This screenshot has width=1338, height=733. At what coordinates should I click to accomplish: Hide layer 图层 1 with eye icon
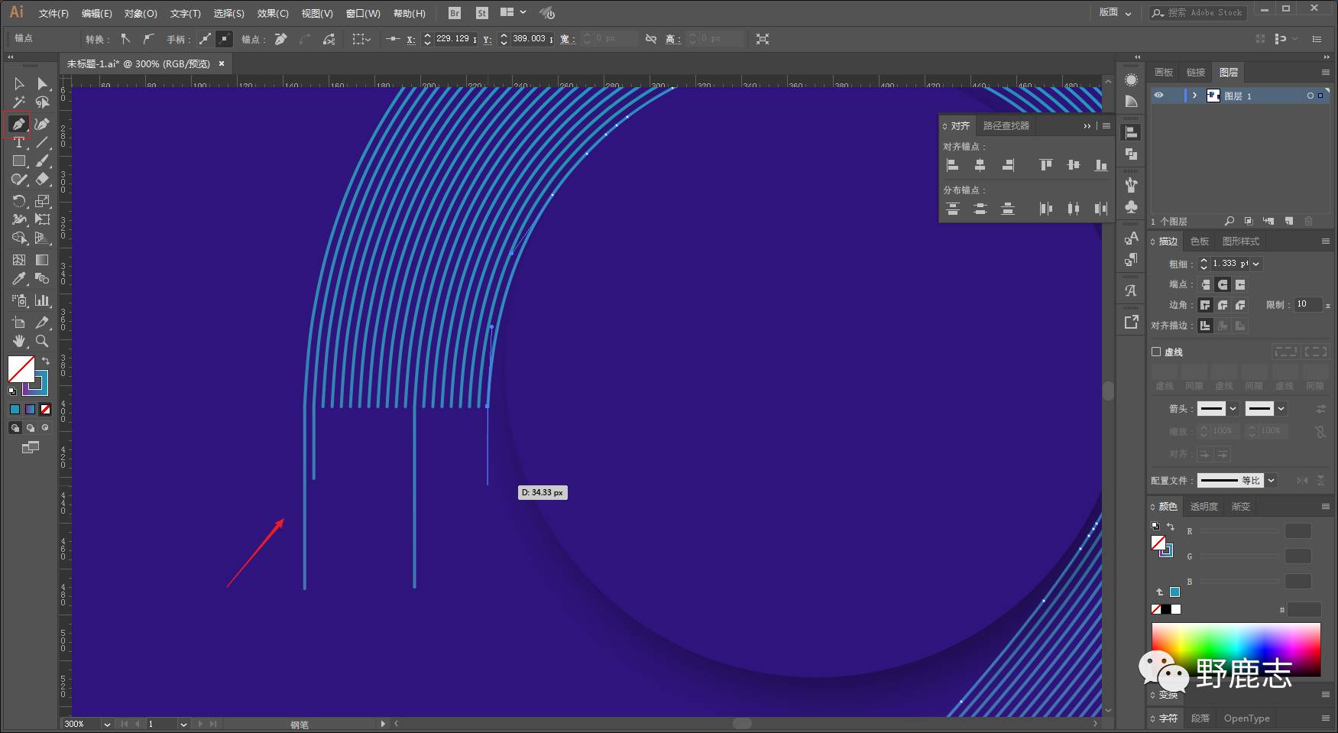point(1158,96)
